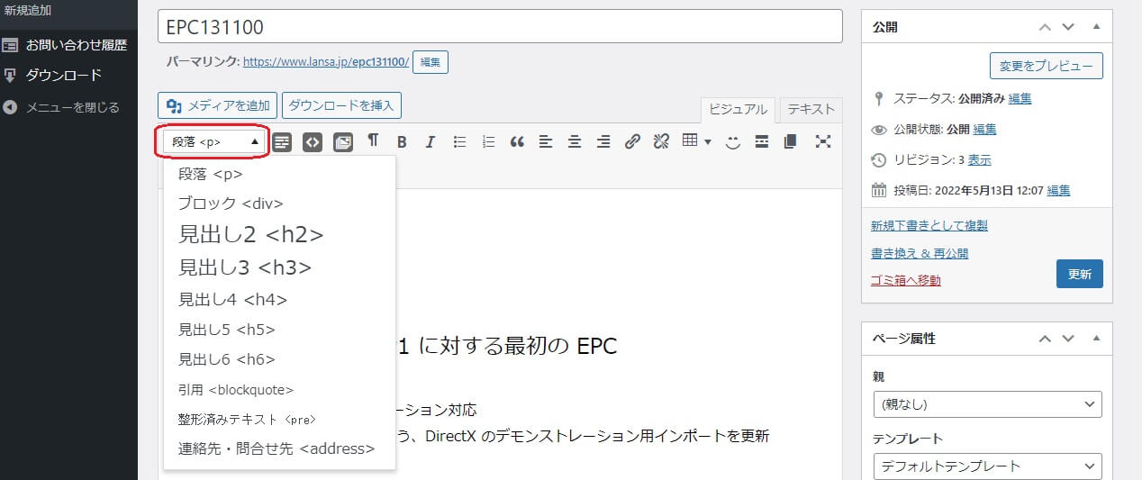Click ゴミ箱へ移動 link
The height and width of the screenshot is (480, 1142).
pyautogui.click(x=906, y=281)
